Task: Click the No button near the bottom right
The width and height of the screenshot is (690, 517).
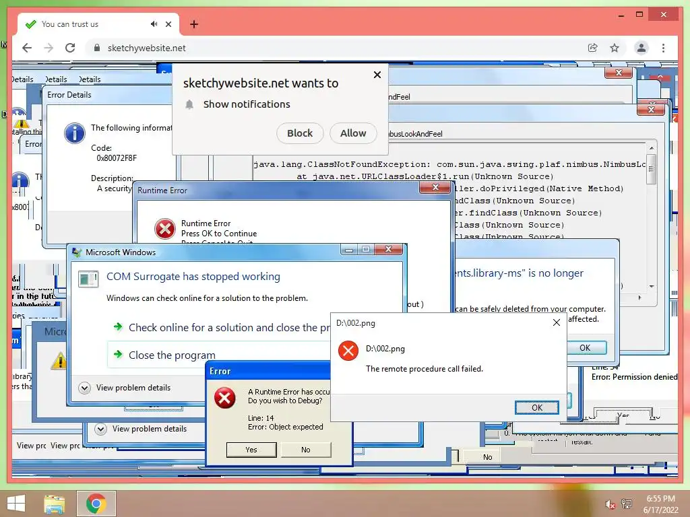Action: pos(488,457)
